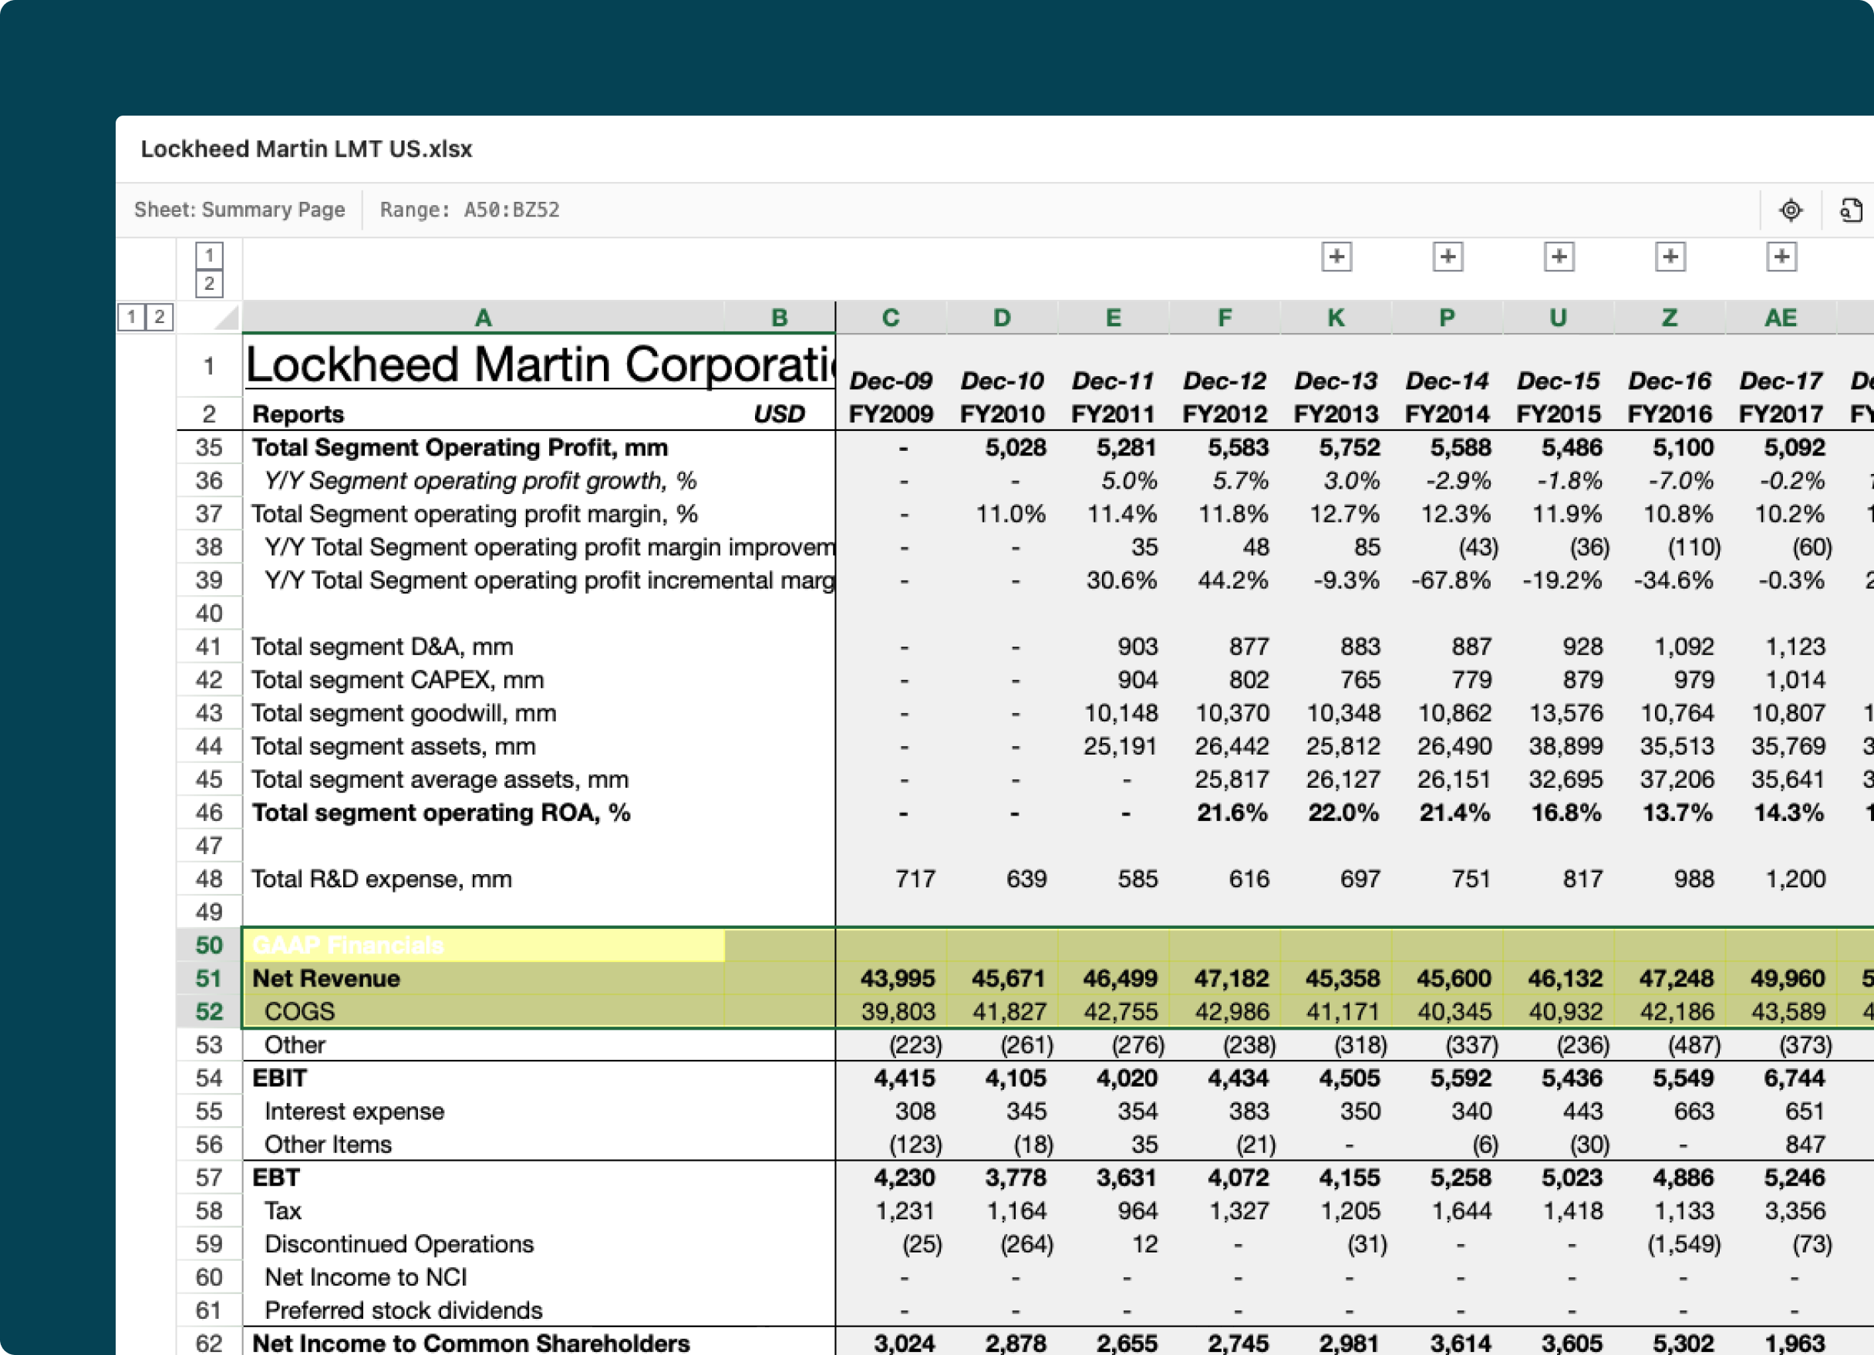Click column outline level 1 button
Viewport: 1874px width, 1355px height.
pos(209,255)
